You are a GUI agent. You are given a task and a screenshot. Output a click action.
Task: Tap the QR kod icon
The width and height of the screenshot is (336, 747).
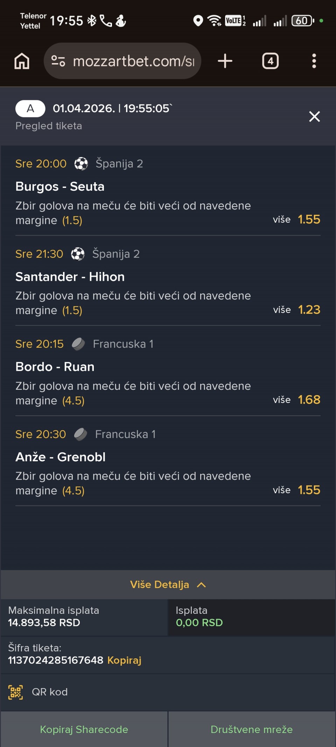tap(16, 692)
